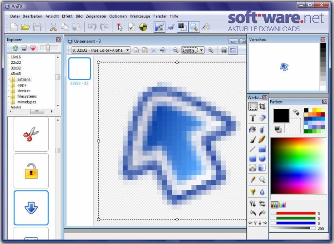Open the Bearbeiten menu

pos(32,16)
